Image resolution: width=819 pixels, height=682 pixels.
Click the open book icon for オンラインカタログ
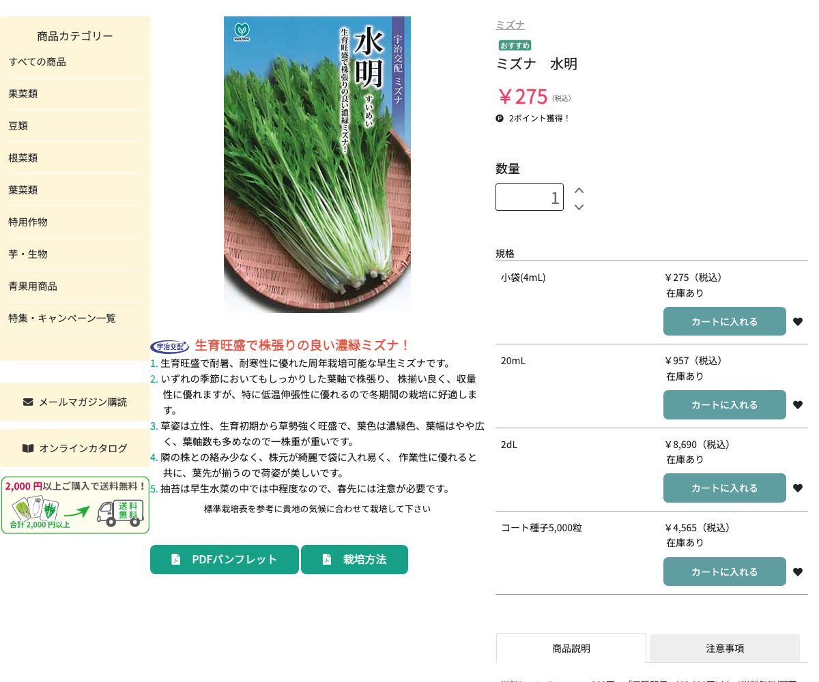[28, 448]
